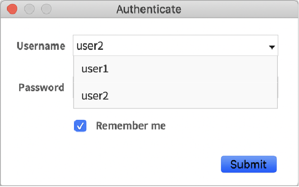Click the black triangle in Username field

(x=272, y=47)
